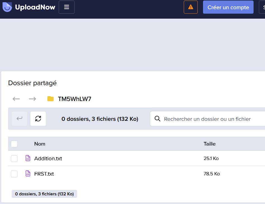This screenshot has height=204, width=265.
Task: Click the UploadNow logo icon
Action: pyautogui.click(x=7, y=7)
